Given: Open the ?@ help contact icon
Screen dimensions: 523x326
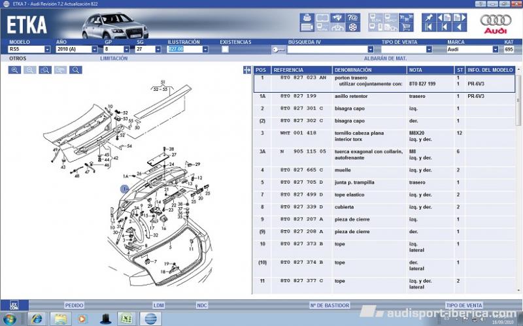Looking at the screenshot, I should (352, 18).
